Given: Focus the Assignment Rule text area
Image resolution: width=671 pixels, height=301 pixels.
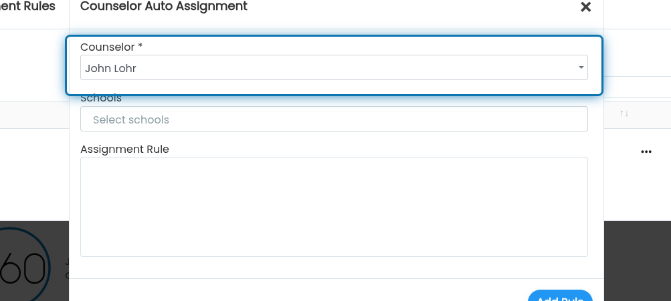Looking at the screenshot, I should coord(334,207).
